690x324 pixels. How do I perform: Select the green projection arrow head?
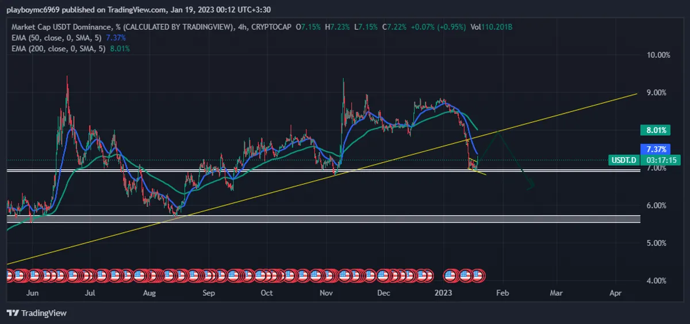(x=531, y=185)
